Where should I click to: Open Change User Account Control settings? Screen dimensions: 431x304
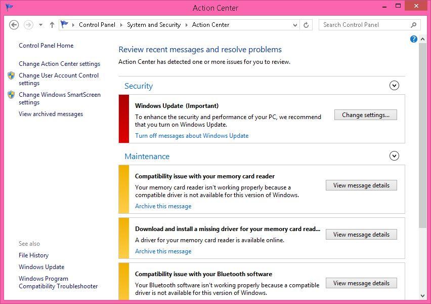59,80
